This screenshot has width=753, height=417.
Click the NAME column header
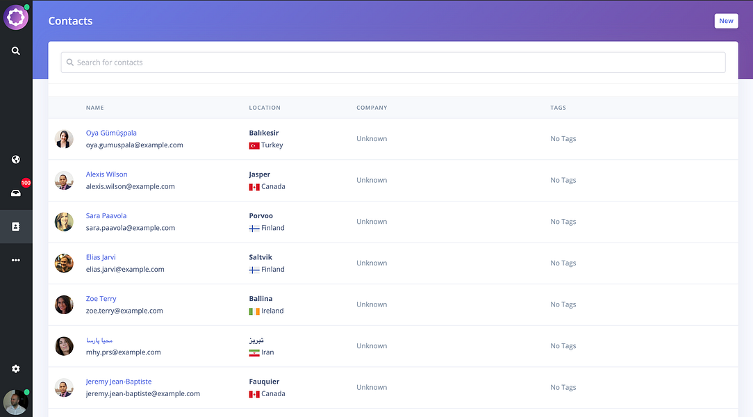point(94,108)
